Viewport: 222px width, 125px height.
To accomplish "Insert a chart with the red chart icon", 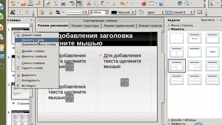I will point(144,3).
